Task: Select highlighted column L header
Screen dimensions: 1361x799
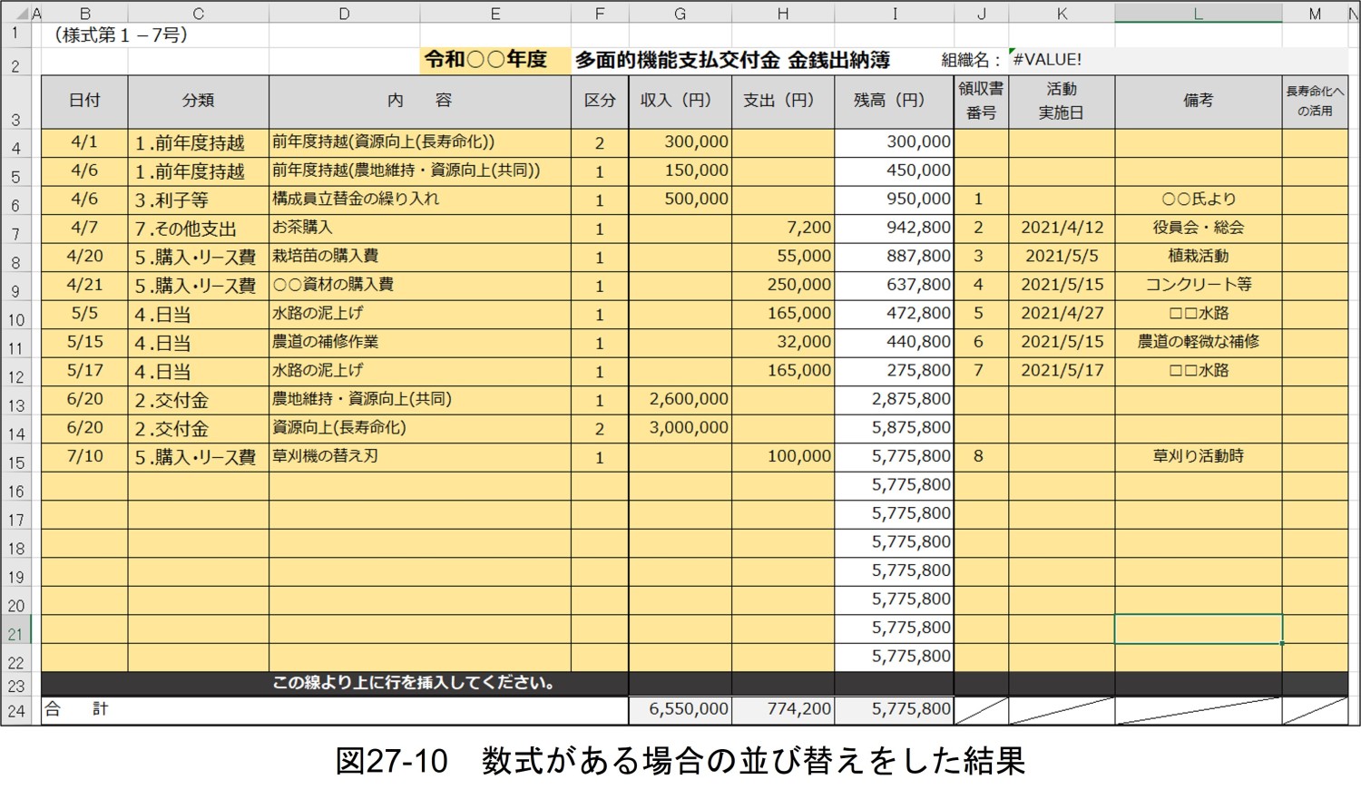Action: pyautogui.click(x=1198, y=15)
